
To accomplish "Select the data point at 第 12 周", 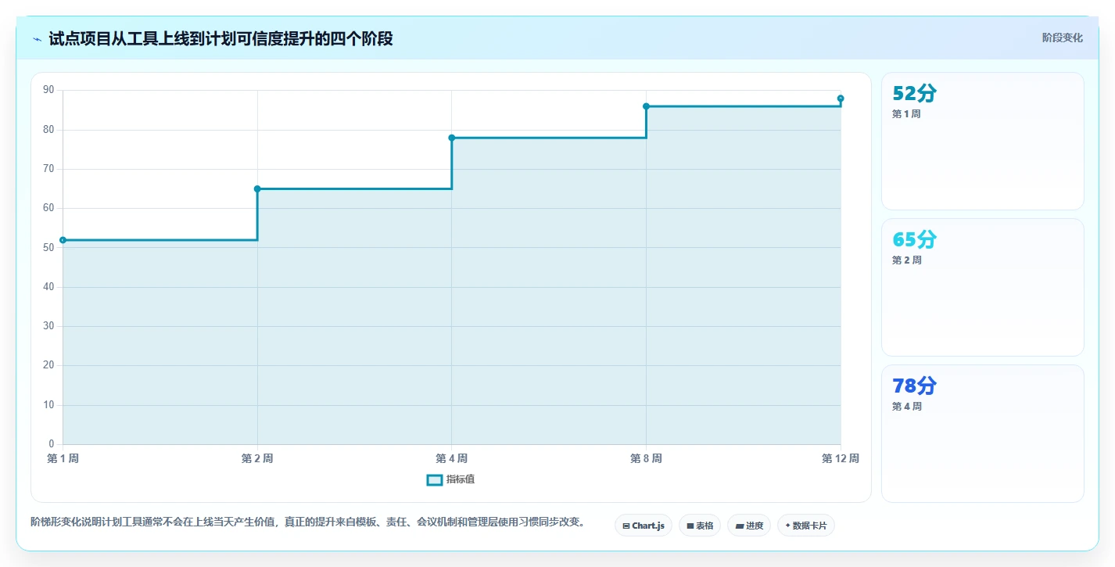I will 841,99.
